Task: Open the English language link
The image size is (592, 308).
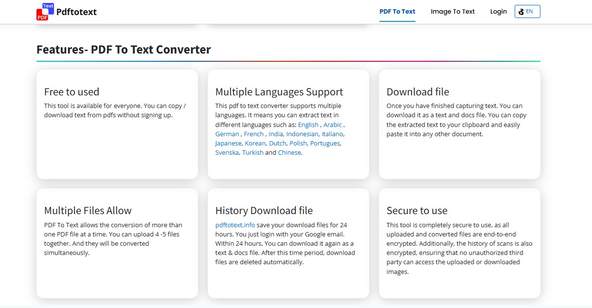Action: point(308,125)
